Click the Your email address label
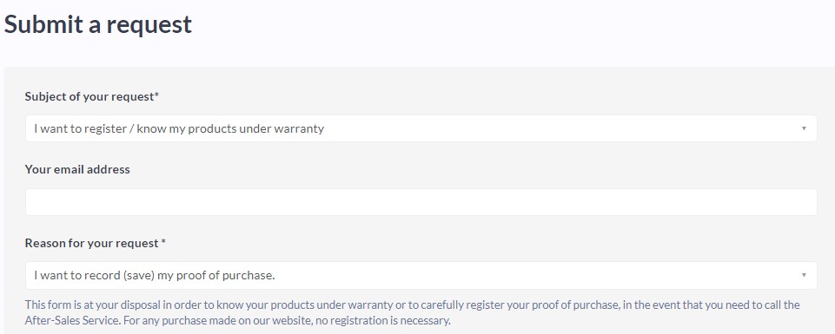835x334 pixels. pyautogui.click(x=77, y=170)
